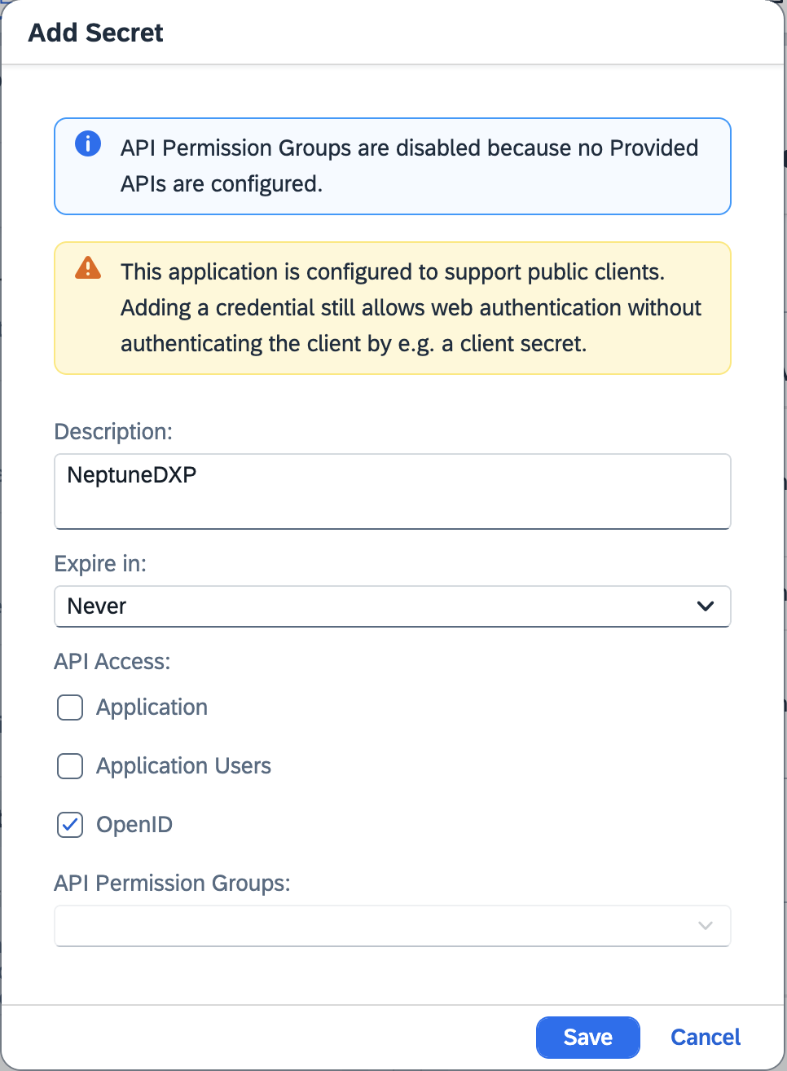The image size is (787, 1071).
Task: Select the NeptuneDXP text in Description
Action: point(131,475)
